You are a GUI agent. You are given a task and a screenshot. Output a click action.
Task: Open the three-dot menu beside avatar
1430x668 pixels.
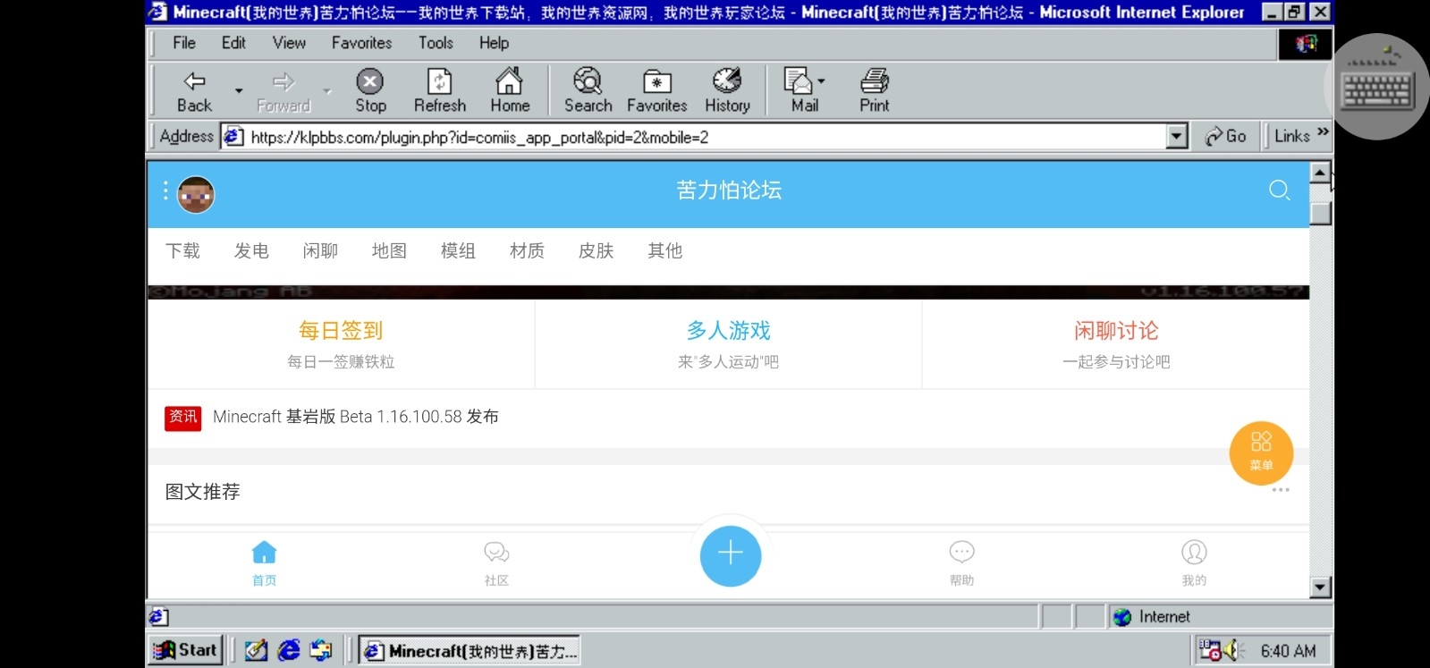click(x=165, y=190)
